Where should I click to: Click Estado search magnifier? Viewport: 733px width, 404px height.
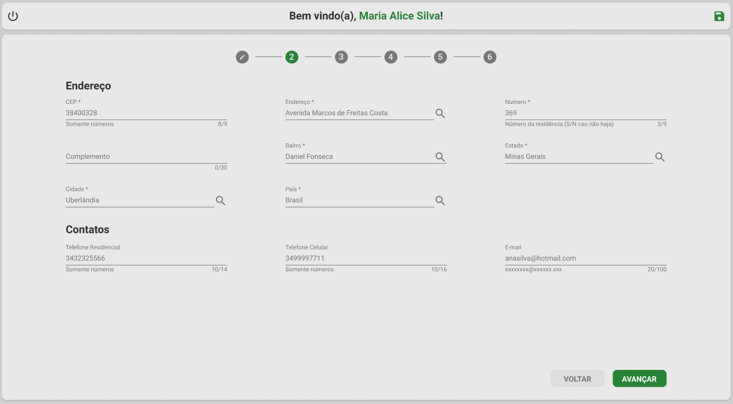(659, 157)
